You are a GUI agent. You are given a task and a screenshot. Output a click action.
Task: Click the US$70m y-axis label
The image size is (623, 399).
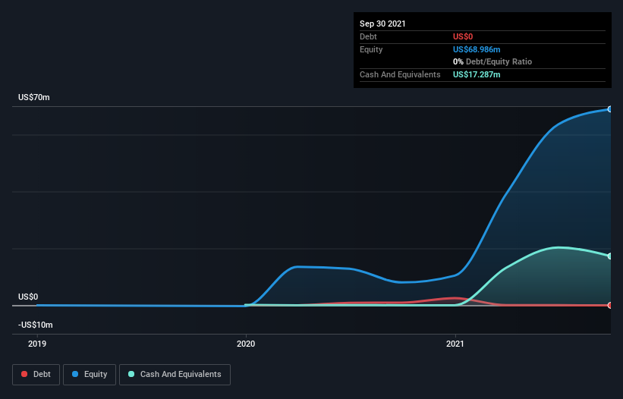point(34,97)
